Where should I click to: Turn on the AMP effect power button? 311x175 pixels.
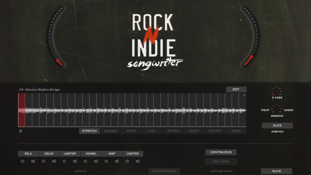coord(106,161)
